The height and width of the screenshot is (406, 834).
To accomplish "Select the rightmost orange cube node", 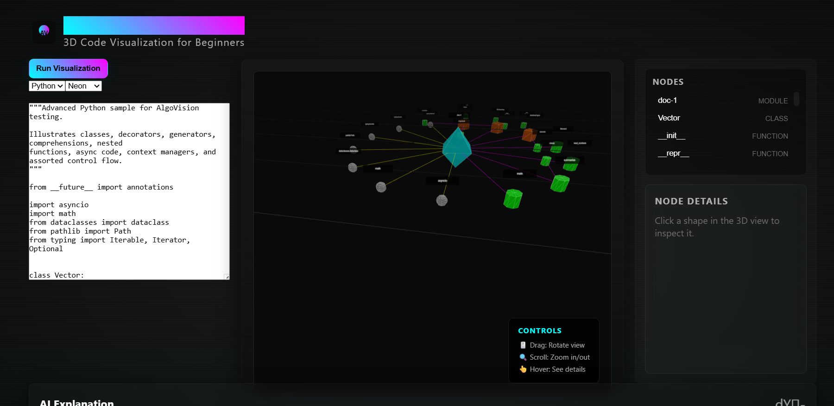I will click(529, 135).
